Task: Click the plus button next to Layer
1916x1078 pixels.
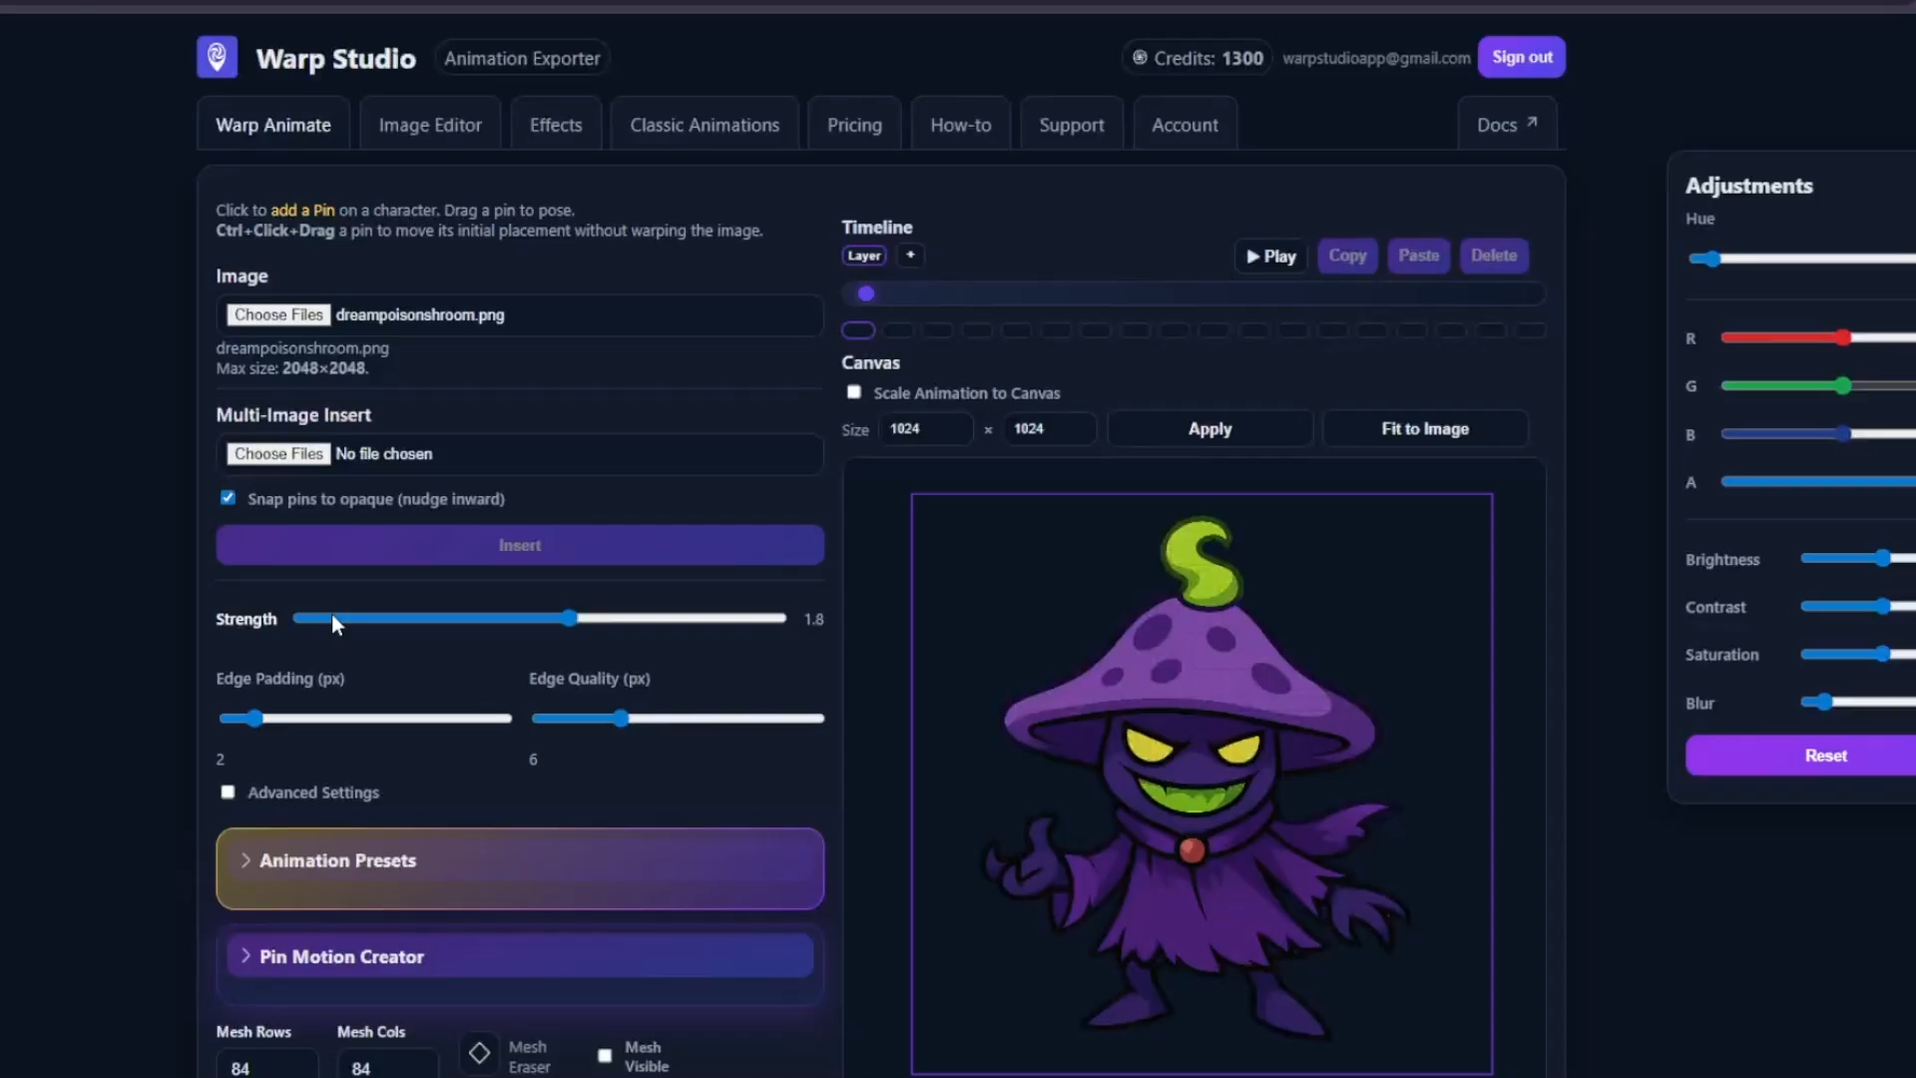Action: pyautogui.click(x=910, y=256)
